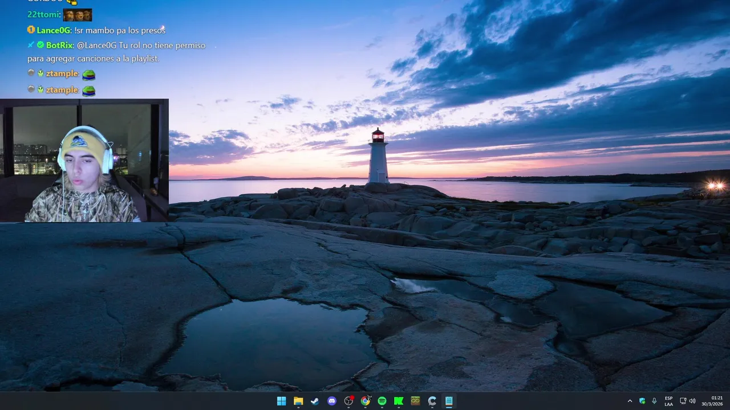Launch Steam from the taskbar
The width and height of the screenshot is (730, 410).
click(x=315, y=401)
